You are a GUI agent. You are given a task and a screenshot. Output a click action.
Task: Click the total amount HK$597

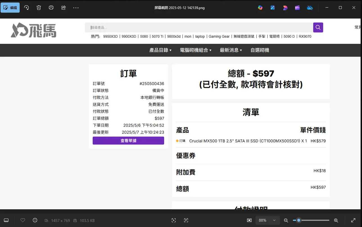(318, 187)
